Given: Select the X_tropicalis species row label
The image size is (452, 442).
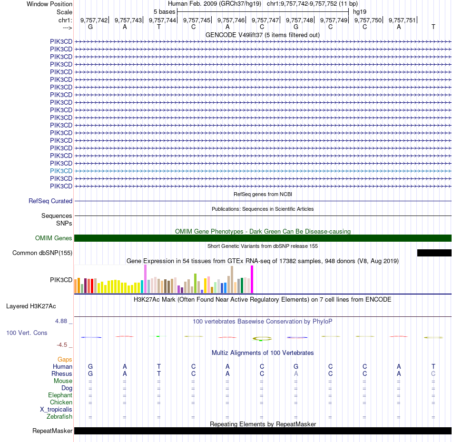Looking at the screenshot, I should tap(56, 410).
